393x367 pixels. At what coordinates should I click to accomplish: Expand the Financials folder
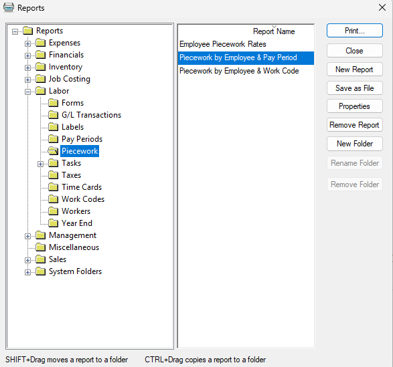(27, 55)
